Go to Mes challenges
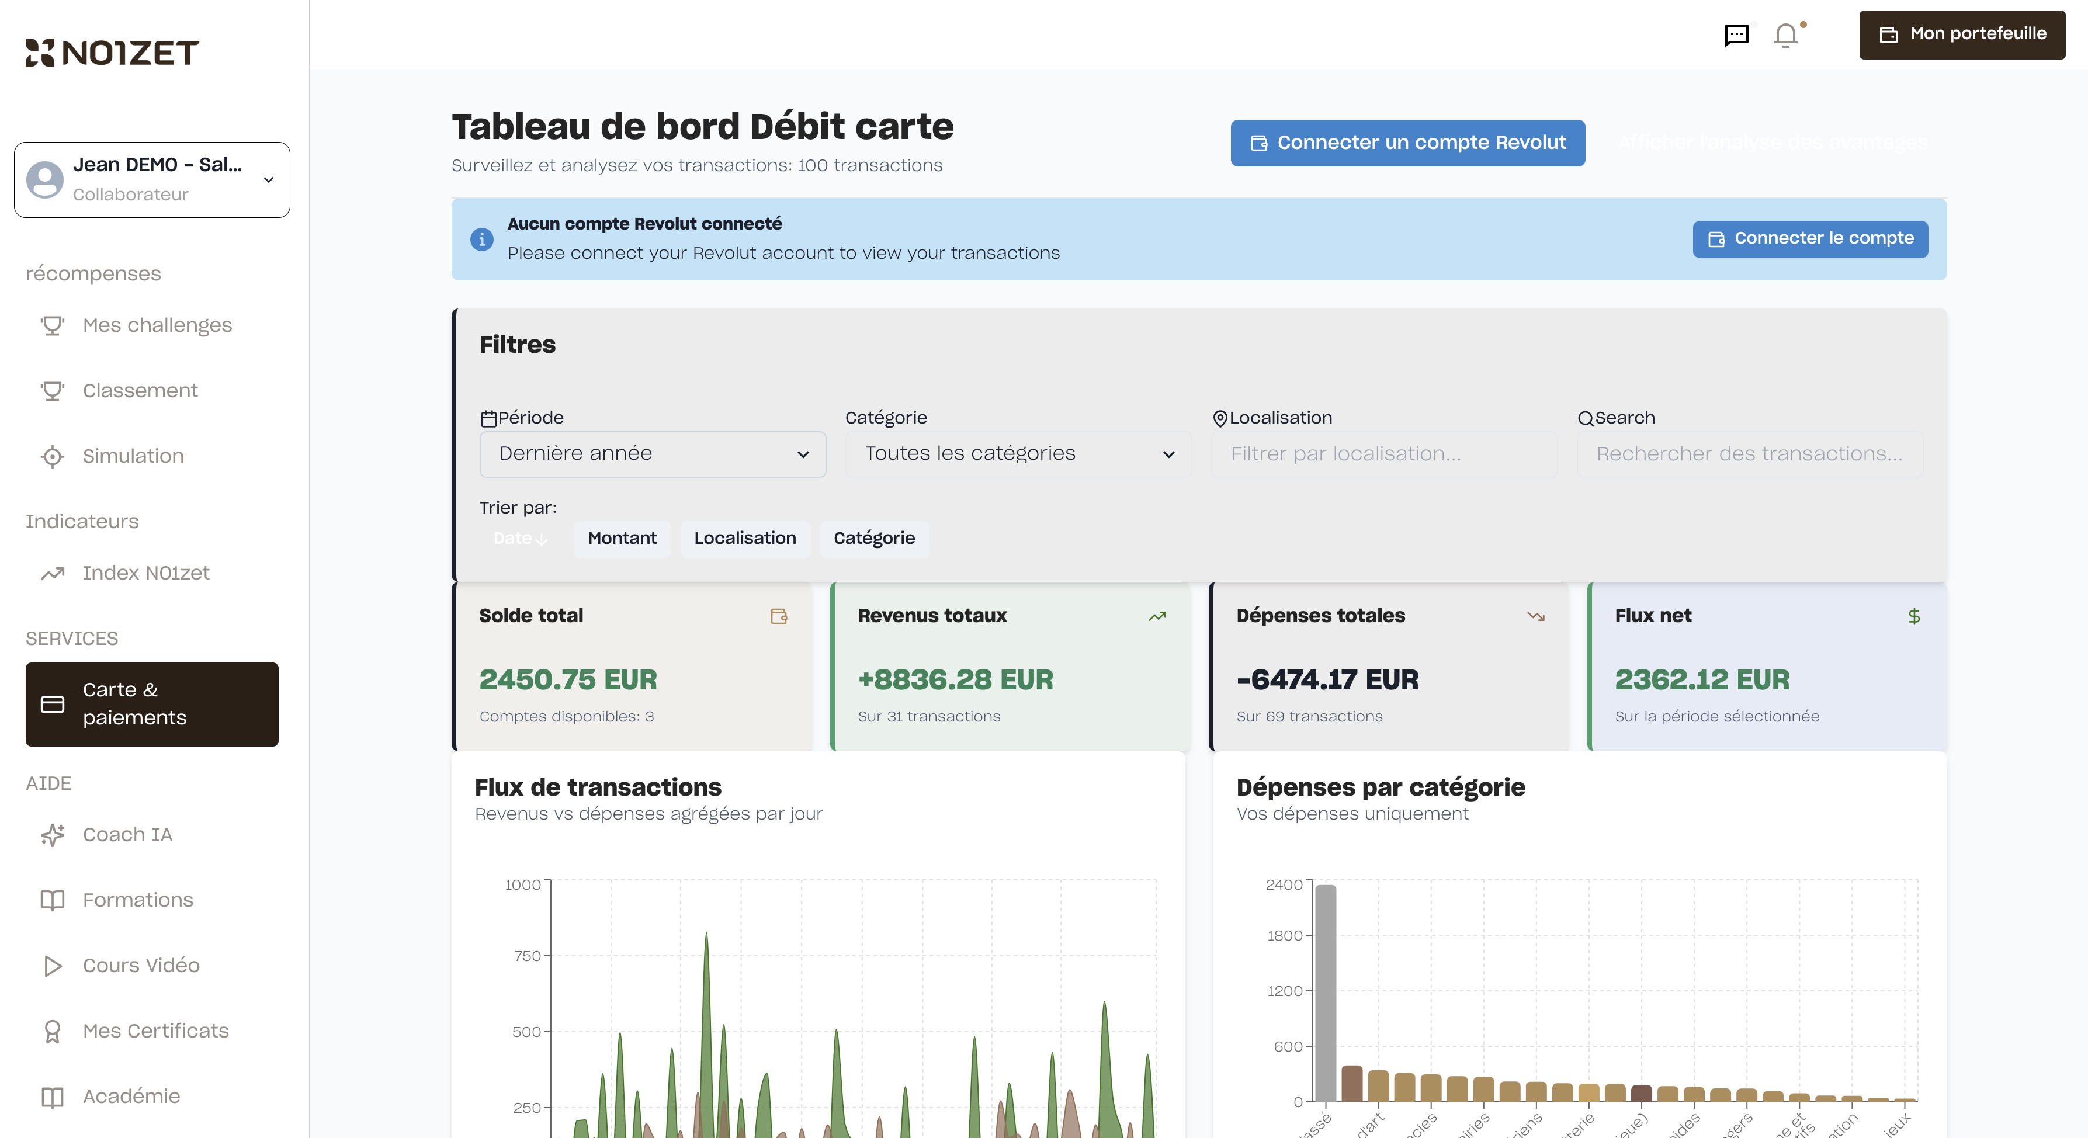 point(152,326)
